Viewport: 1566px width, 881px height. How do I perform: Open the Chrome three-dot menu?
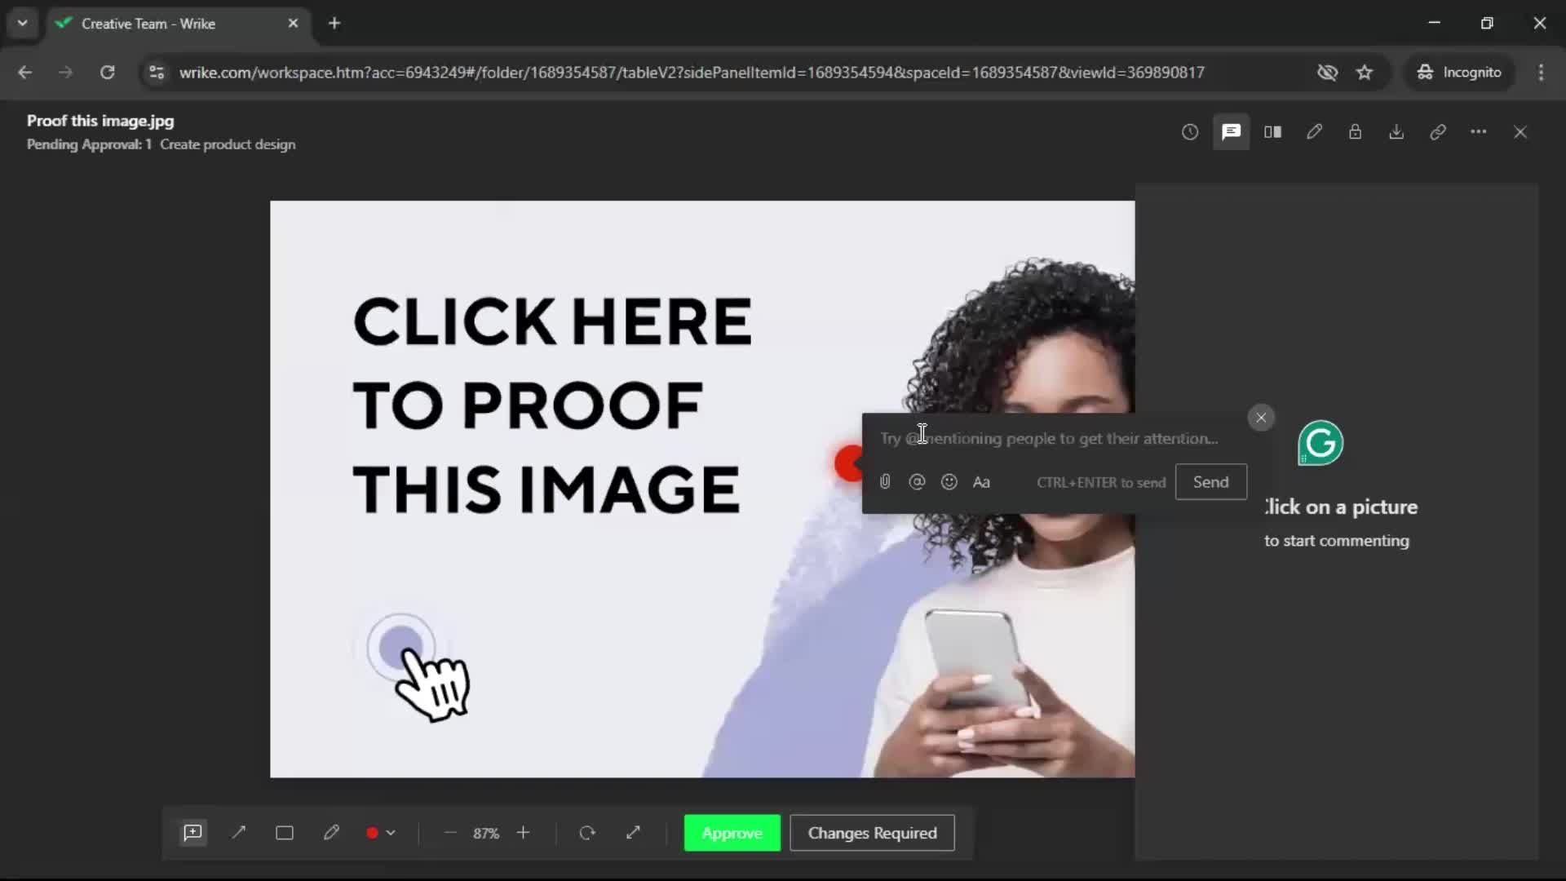coord(1541,73)
